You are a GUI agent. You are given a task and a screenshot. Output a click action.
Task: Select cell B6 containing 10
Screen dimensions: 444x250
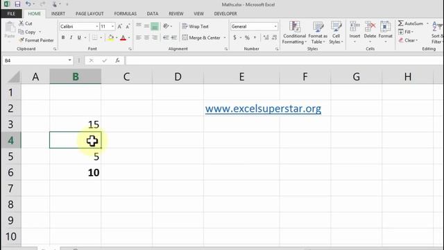tap(76, 172)
